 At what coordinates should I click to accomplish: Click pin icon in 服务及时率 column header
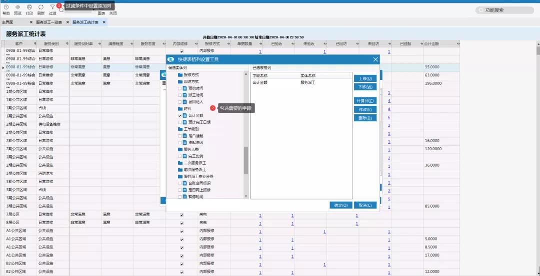point(99,44)
